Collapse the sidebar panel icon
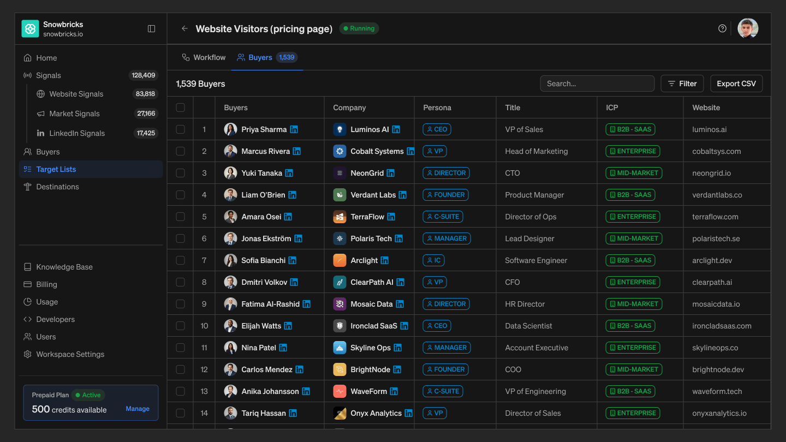This screenshot has height=442, width=786. tap(152, 29)
